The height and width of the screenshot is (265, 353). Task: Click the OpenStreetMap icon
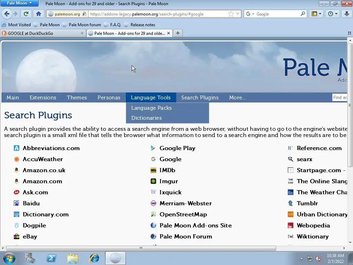click(153, 214)
